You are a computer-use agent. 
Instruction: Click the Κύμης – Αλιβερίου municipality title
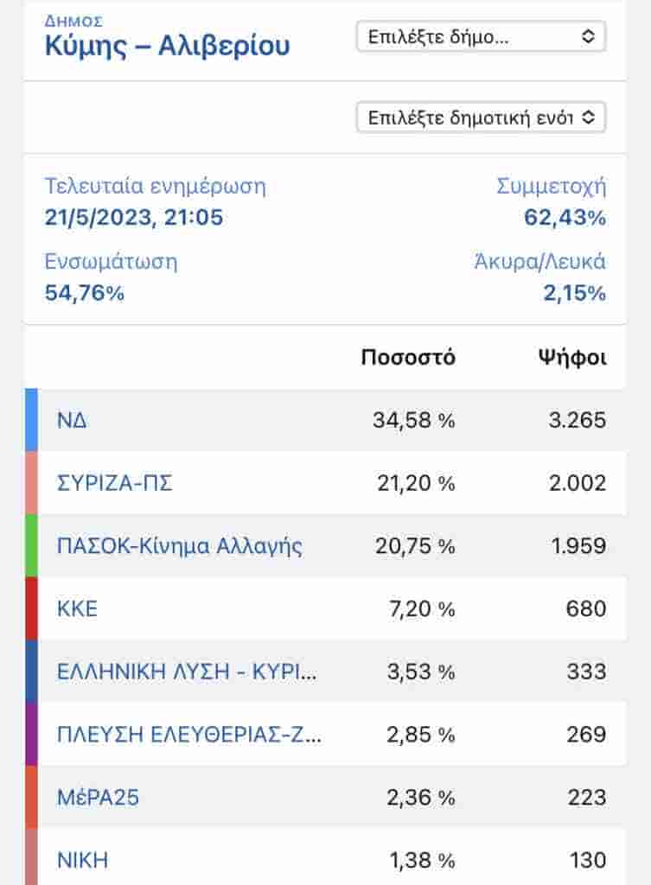click(167, 46)
